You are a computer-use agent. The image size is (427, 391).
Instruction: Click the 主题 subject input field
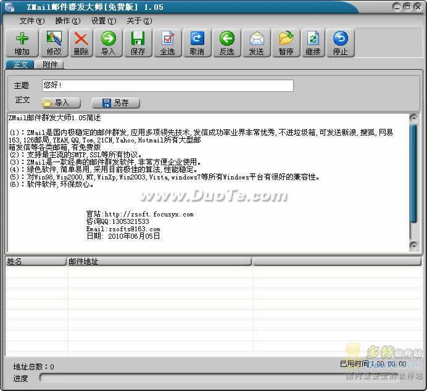click(x=167, y=86)
